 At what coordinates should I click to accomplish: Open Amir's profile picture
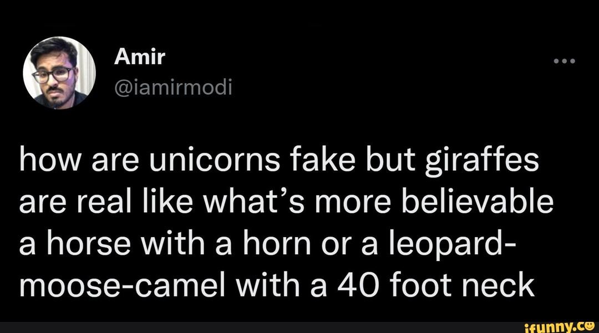[60, 73]
